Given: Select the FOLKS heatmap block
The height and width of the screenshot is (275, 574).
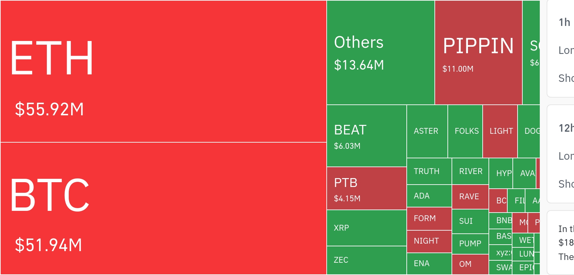Looking at the screenshot, I should (465, 131).
